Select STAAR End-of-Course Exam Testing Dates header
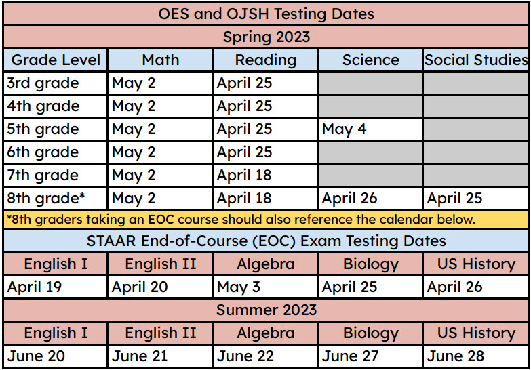 tap(266, 241)
